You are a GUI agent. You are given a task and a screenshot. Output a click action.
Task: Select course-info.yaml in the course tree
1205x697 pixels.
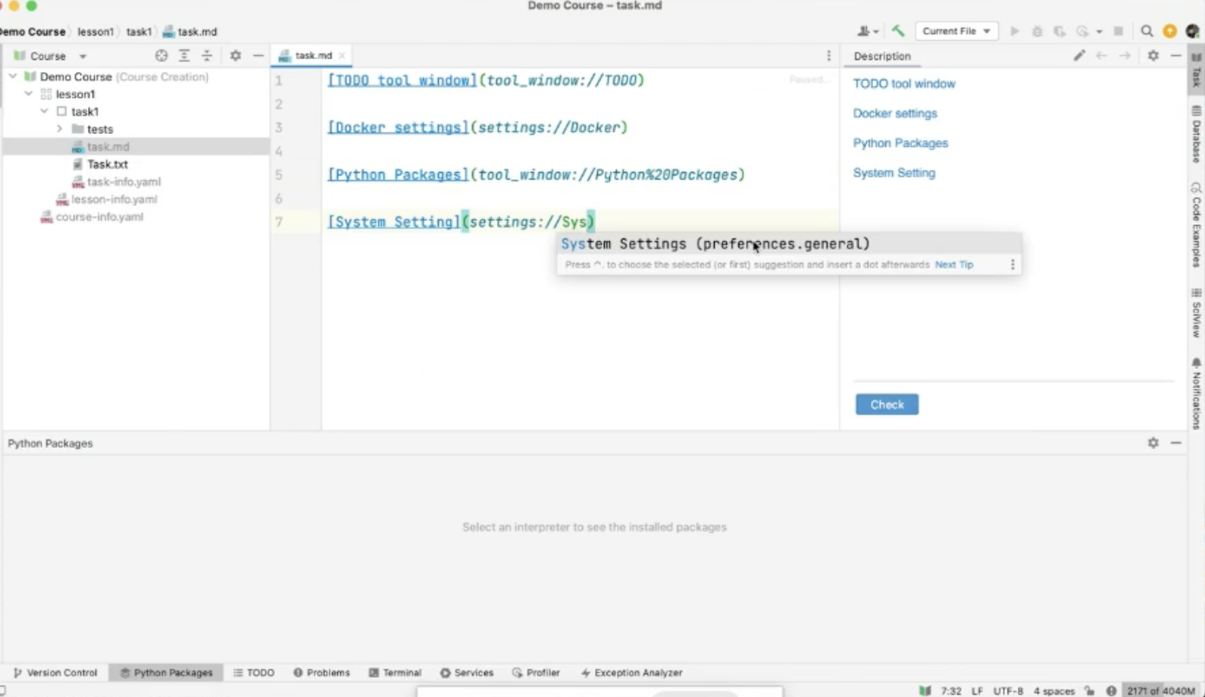coord(99,216)
